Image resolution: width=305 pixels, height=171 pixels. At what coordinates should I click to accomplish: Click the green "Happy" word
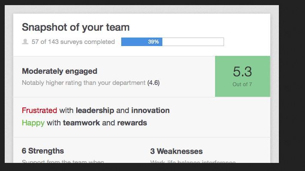(x=33, y=123)
